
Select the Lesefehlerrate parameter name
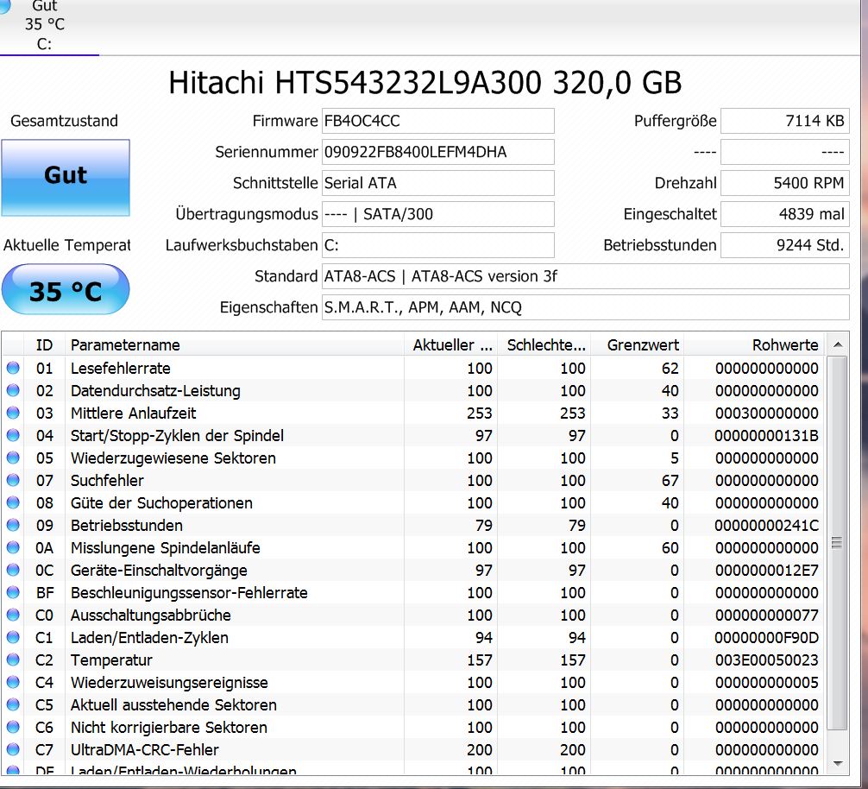[120, 369]
